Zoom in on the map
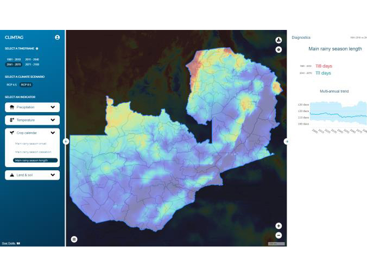 point(279,226)
